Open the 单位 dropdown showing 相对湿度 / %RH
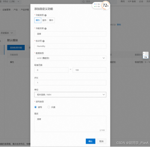Screen dimensions: 150x147 click(x=70, y=94)
